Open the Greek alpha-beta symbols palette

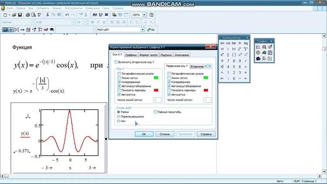tap(46, 30)
